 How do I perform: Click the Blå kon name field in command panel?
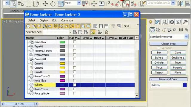click(166, 85)
